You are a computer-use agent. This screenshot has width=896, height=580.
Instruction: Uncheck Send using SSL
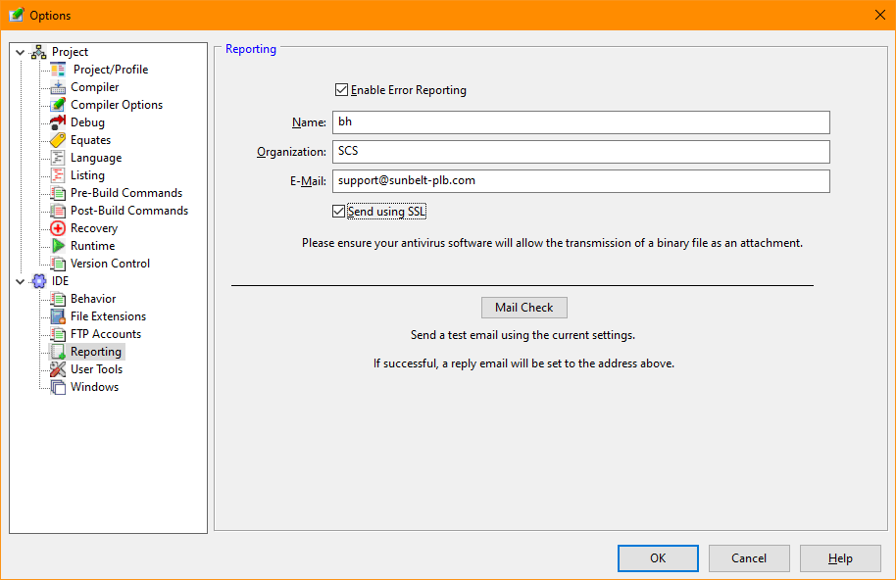click(337, 211)
